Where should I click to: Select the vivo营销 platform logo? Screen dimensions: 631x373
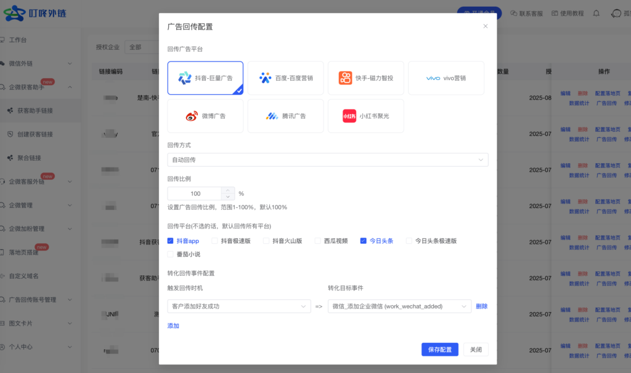433,78
